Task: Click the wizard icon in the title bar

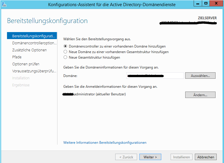Action: 4,5
